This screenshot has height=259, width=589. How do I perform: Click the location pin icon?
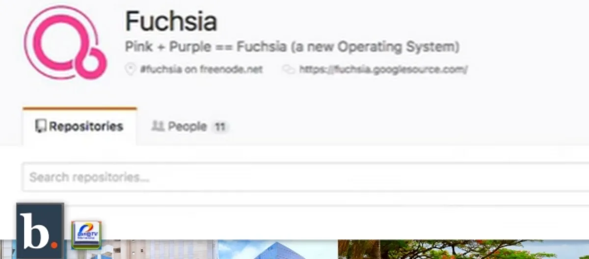[x=130, y=69]
